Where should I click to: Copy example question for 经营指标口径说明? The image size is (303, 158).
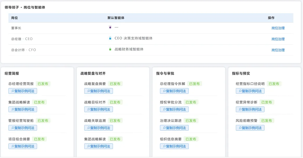pyautogui.click(x=250, y=91)
